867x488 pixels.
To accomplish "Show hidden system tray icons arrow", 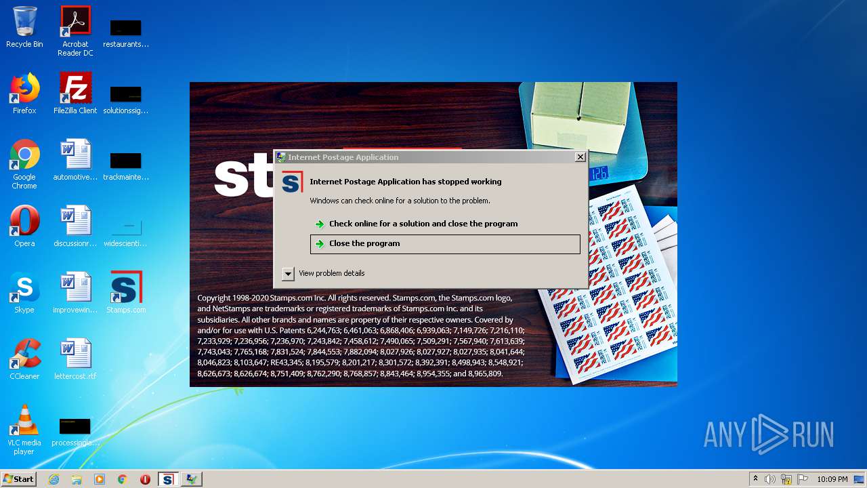I will [x=755, y=479].
